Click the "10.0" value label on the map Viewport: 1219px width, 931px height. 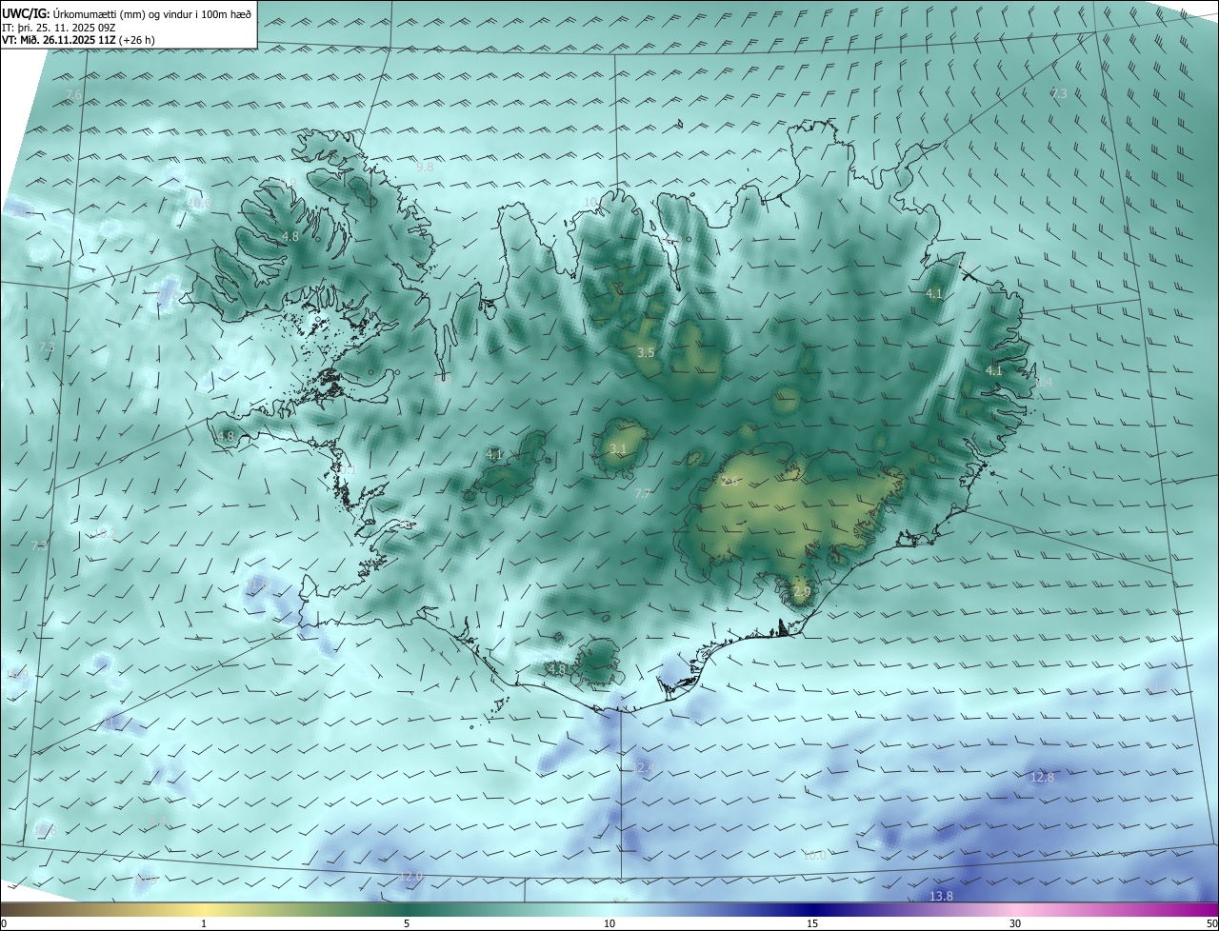pyautogui.click(x=814, y=855)
